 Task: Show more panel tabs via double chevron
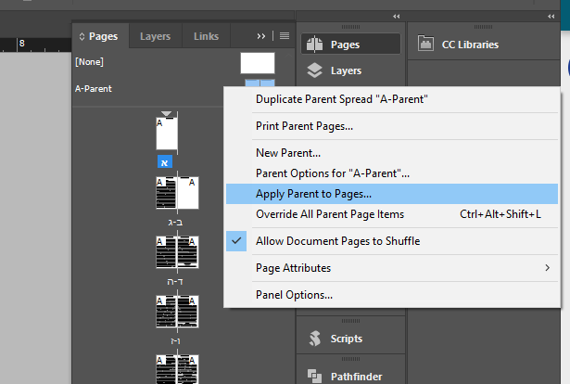pos(261,36)
